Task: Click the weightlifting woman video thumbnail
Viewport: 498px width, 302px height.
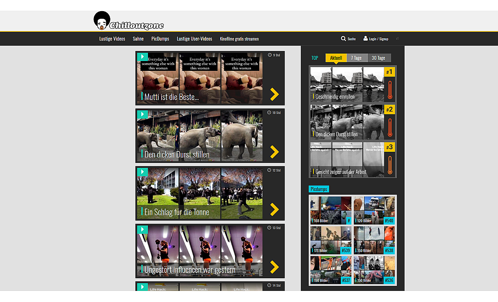Action: 200,251
